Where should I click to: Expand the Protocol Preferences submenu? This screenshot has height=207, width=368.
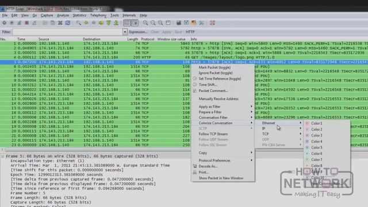pos(223,160)
